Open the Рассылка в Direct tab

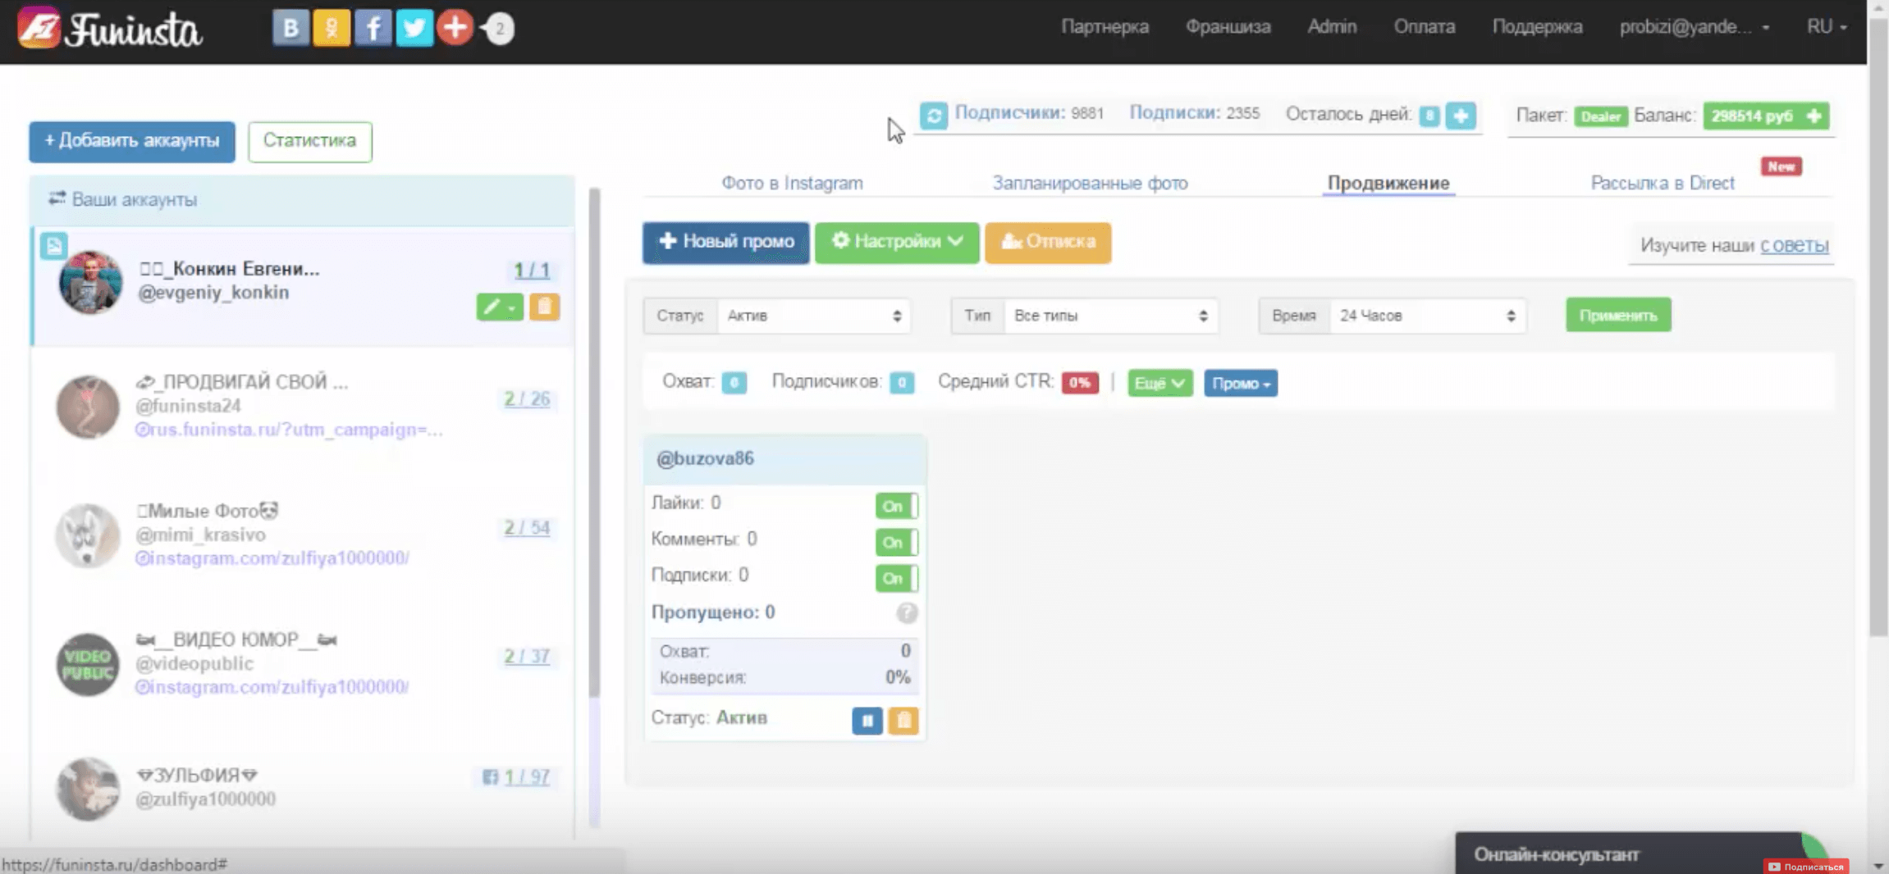(x=1662, y=183)
